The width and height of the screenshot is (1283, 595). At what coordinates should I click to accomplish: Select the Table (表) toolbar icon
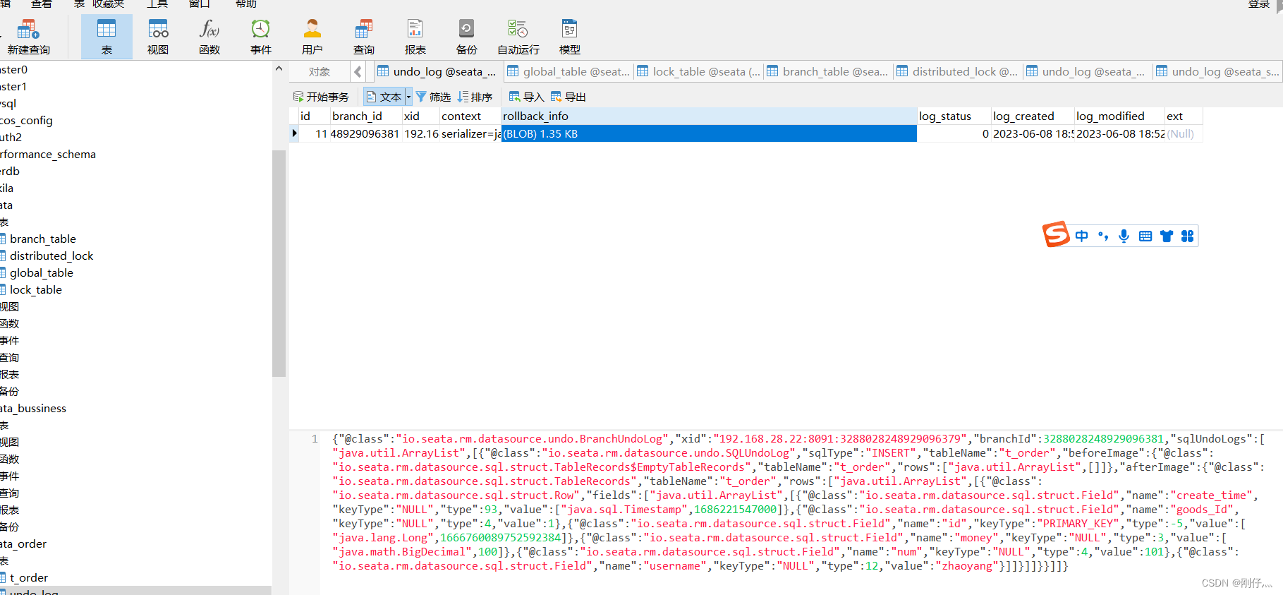[107, 37]
